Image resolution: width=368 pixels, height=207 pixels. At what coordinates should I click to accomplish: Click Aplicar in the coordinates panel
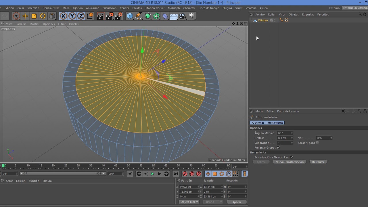[237, 202]
